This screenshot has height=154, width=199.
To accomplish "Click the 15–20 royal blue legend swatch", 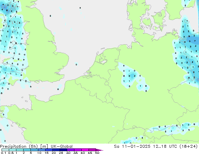I will click(49, 150).
